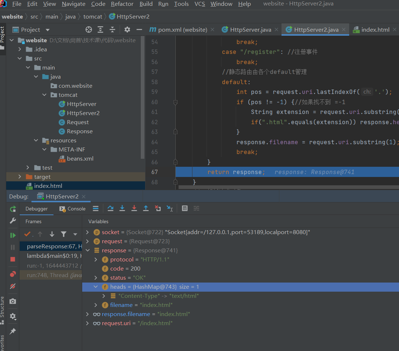Click the Rerun HttpServer2 debug icon

13,209
